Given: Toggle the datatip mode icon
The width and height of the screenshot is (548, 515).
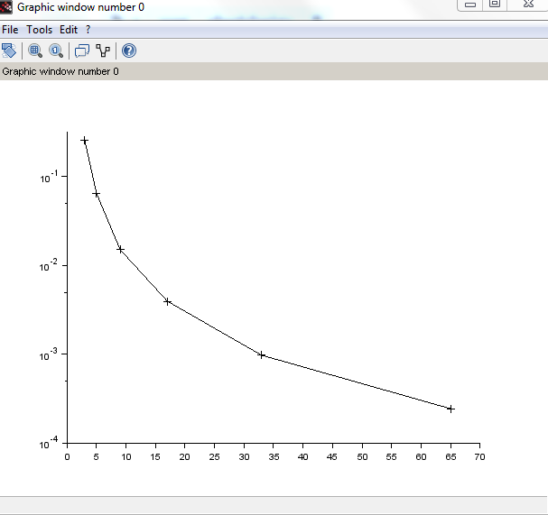Looking at the screenshot, I should [x=103, y=51].
